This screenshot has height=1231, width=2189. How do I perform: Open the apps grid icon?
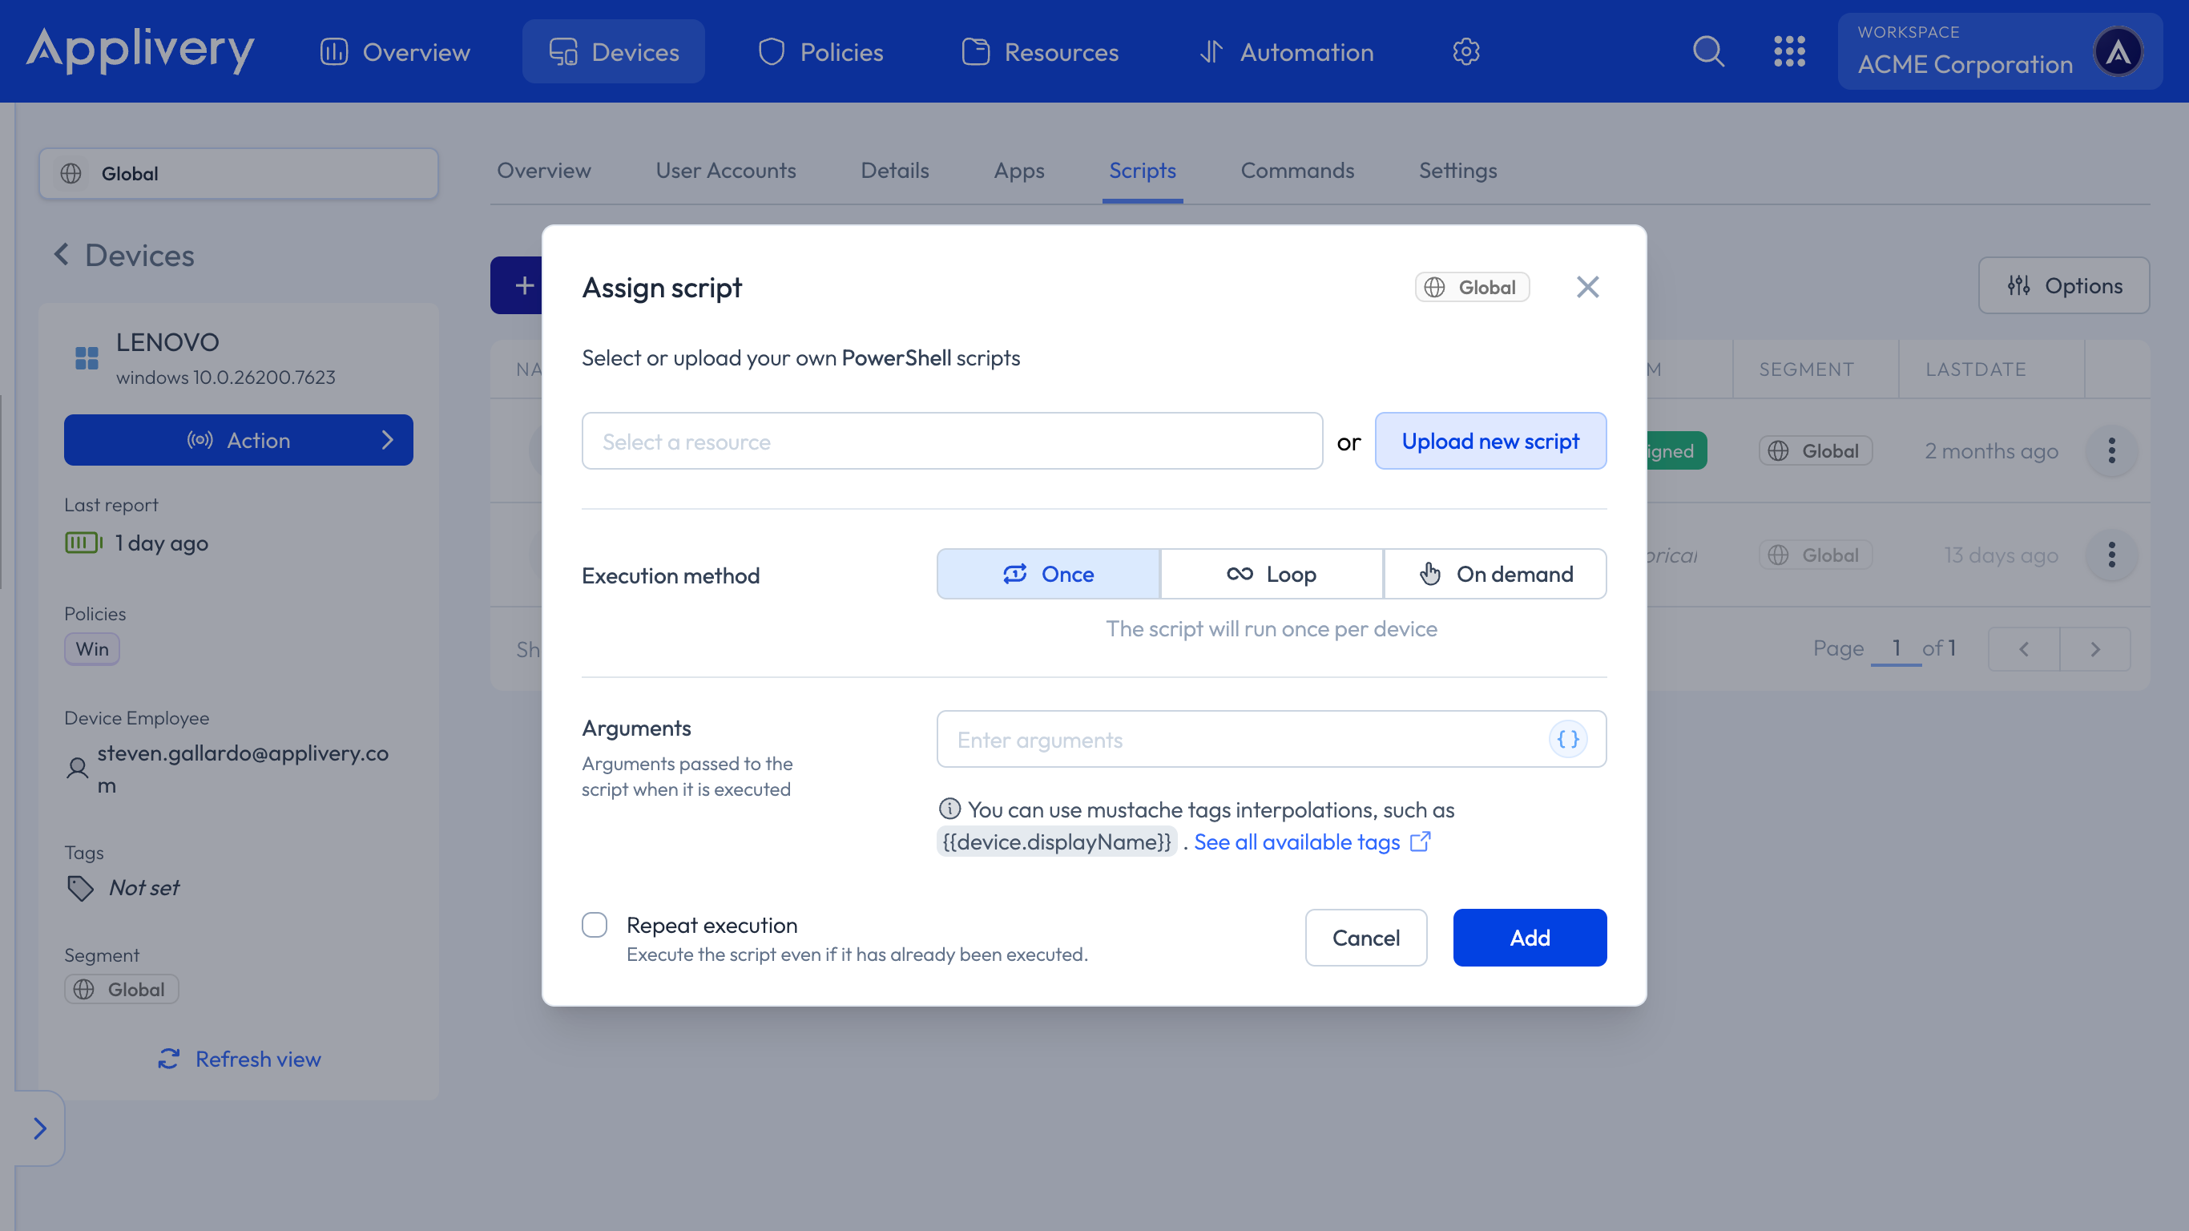pyautogui.click(x=1788, y=51)
